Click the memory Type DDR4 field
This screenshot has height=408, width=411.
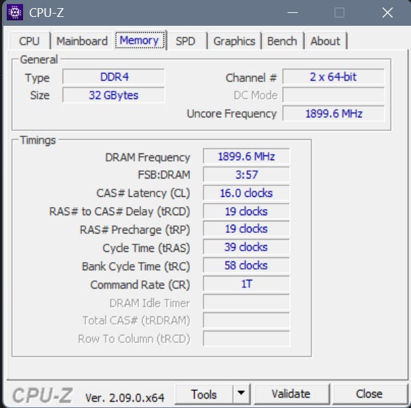pos(114,77)
